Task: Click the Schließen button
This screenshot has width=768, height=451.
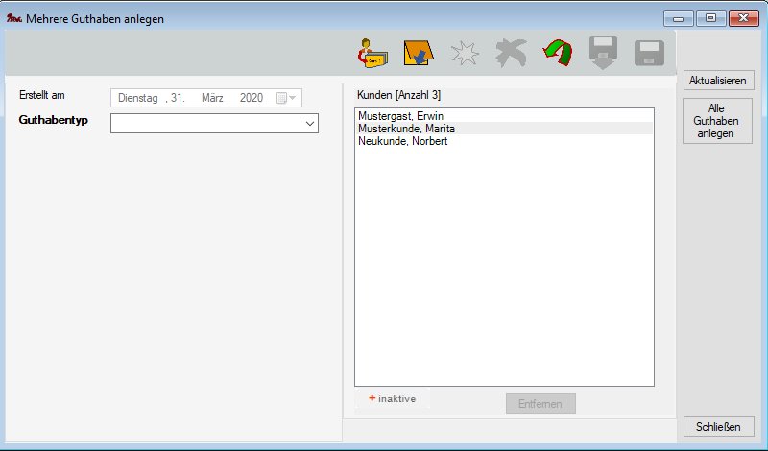Action: 717,427
